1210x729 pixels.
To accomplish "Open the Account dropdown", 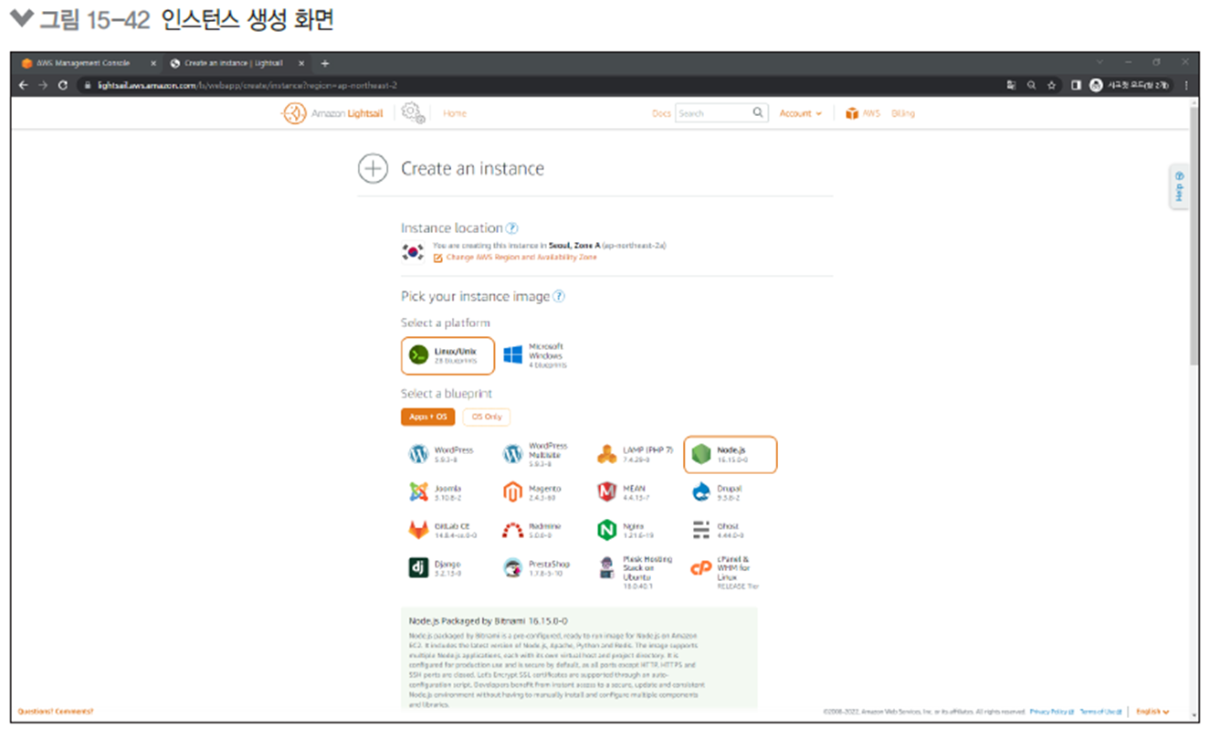I will (x=800, y=113).
